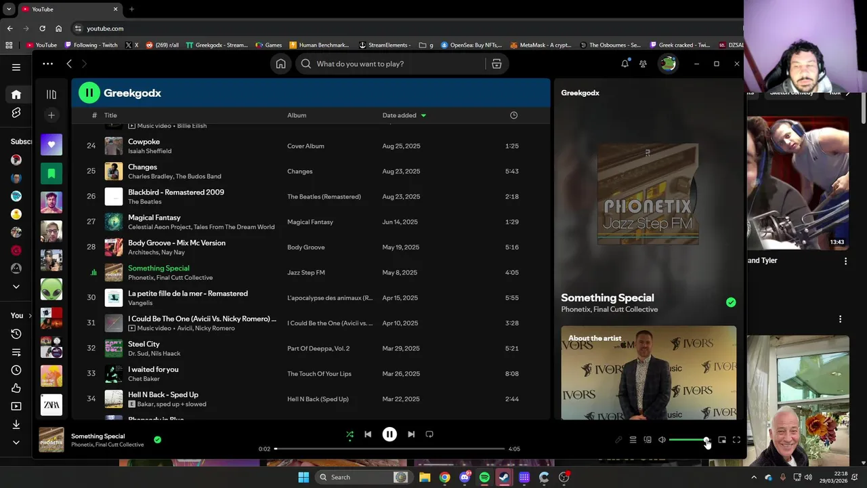Toggle green saved check in right panel
Image resolution: width=867 pixels, height=488 pixels.
click(x=731, y=303)
